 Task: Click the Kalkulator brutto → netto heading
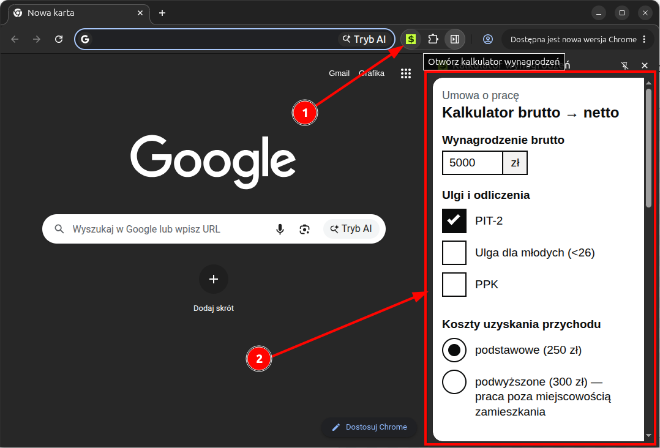pyautogui.click(x=530, y=113)
